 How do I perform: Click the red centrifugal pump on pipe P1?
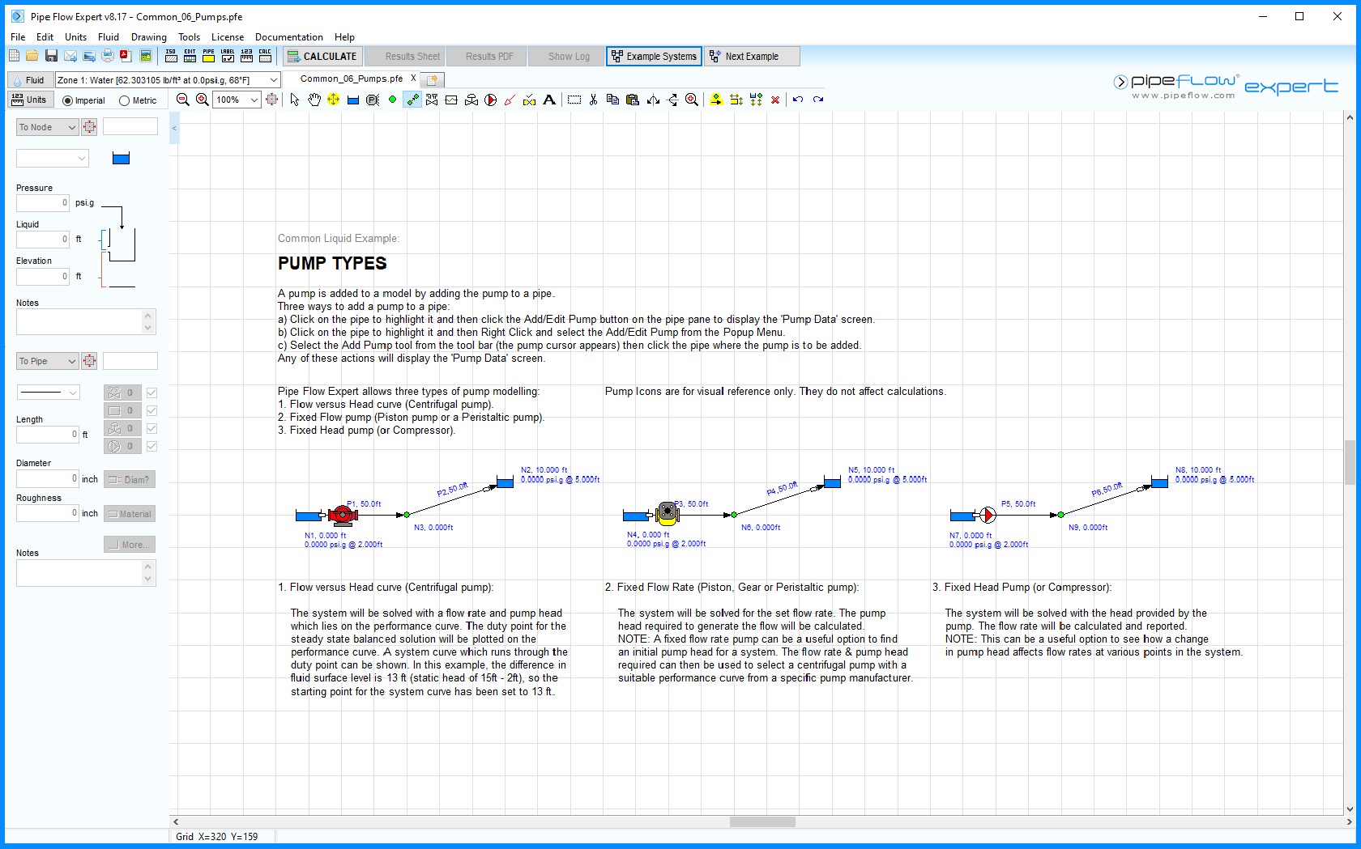343,515
